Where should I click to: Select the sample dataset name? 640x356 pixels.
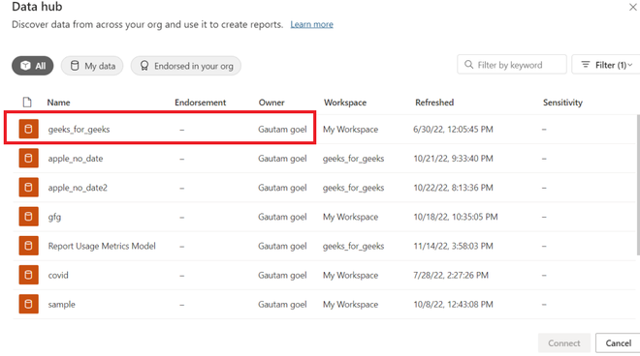coord(62,305)
